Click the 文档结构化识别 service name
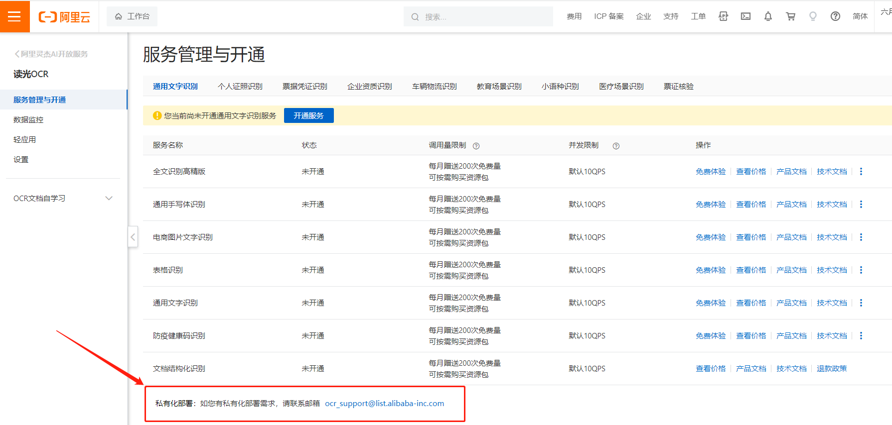 click(x=179, y=368)
